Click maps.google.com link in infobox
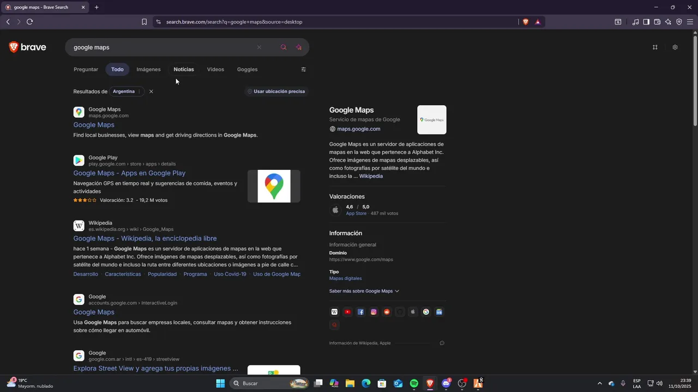The height and width of the screenshot is (392, 698). click(x=358, y=129)
